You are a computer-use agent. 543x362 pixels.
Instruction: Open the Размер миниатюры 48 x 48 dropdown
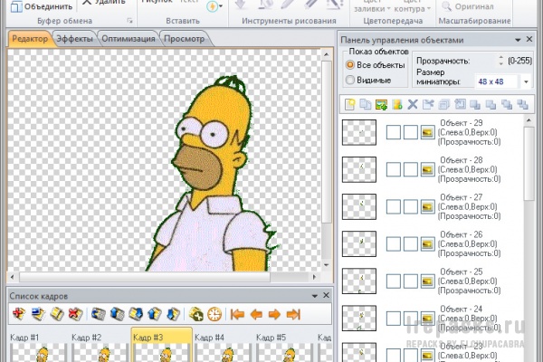click(526, 81)
